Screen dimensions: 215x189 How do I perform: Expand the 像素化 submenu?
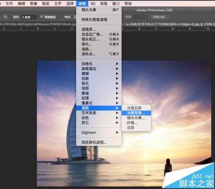99,103
